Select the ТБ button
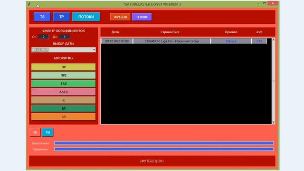The image size is (304, 171). click(x=35, y=133)
